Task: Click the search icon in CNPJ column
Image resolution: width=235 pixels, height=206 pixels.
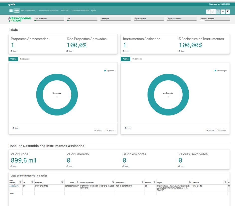Action: point(78,182)
